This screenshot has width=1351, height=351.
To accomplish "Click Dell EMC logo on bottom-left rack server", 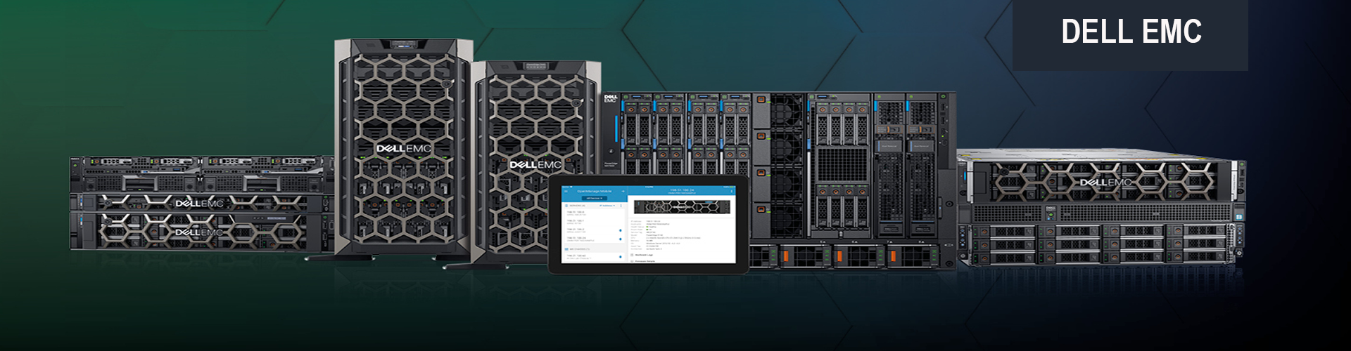I will 199,232.
